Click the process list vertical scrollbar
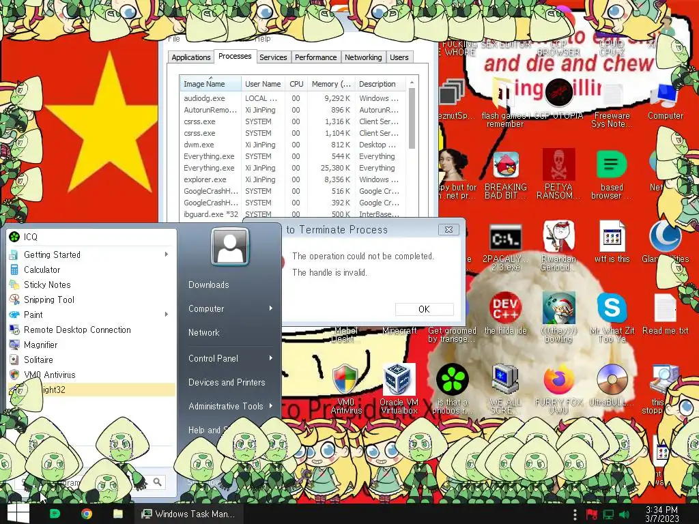Screen dimensions: 699x524 pyautogui.click(x=412, y=118)
